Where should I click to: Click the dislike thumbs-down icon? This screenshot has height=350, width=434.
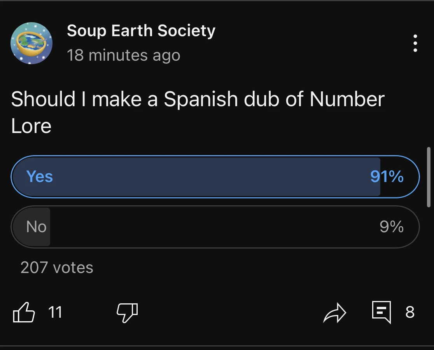(x=126, y=312)
